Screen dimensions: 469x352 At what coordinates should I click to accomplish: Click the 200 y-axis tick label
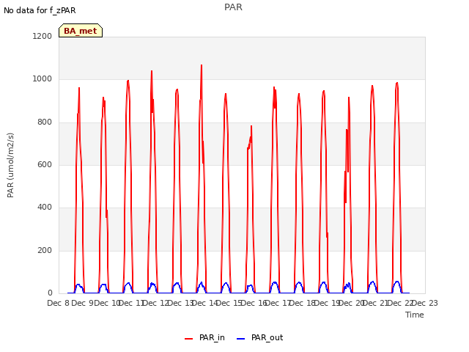tap(45, 250)
